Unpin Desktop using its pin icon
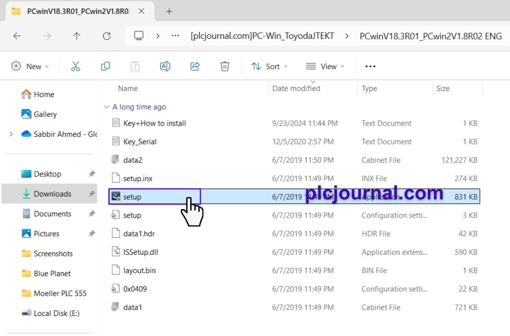Screen dimensions: 510x336 pos(92,174)
